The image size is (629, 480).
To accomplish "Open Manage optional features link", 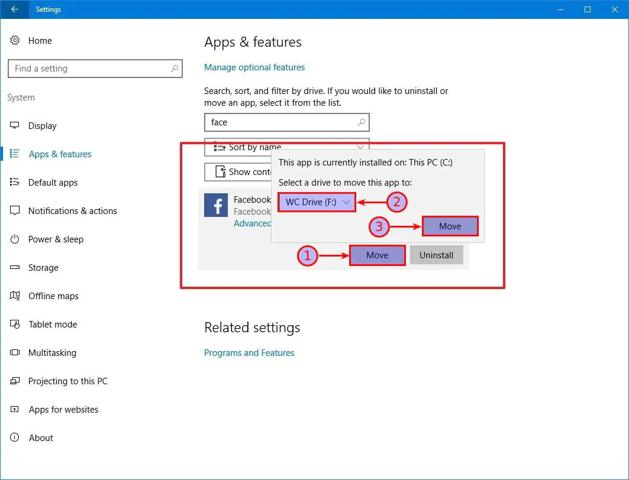I will coord(254,67).
